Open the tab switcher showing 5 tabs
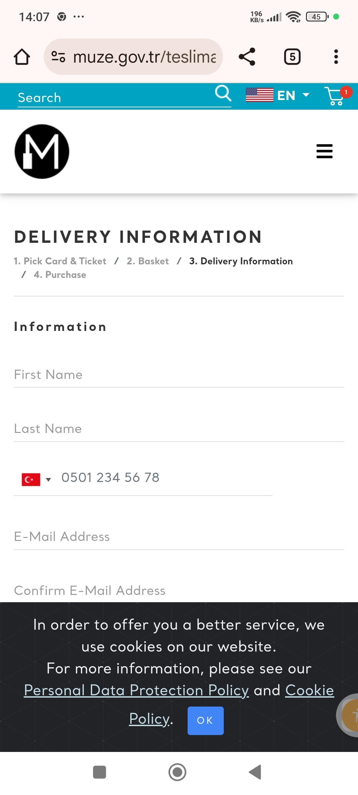 coord(292,57)
